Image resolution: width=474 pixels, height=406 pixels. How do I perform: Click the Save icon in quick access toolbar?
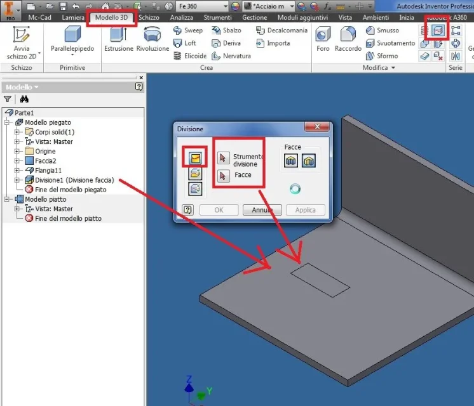(x=63, y=6)
